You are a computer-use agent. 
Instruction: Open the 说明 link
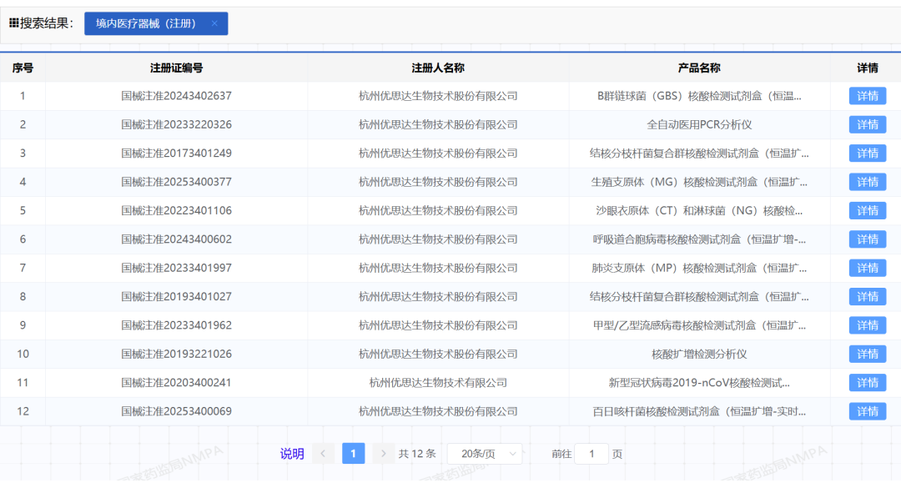(292, 454)
